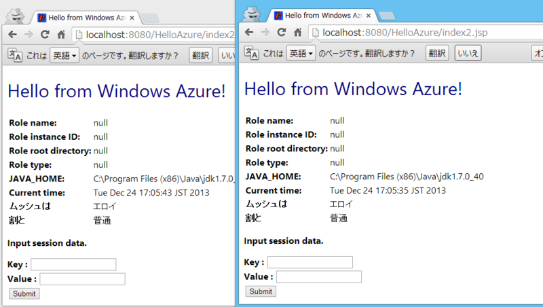Click the Key input field in left window

tap(73, 264)
